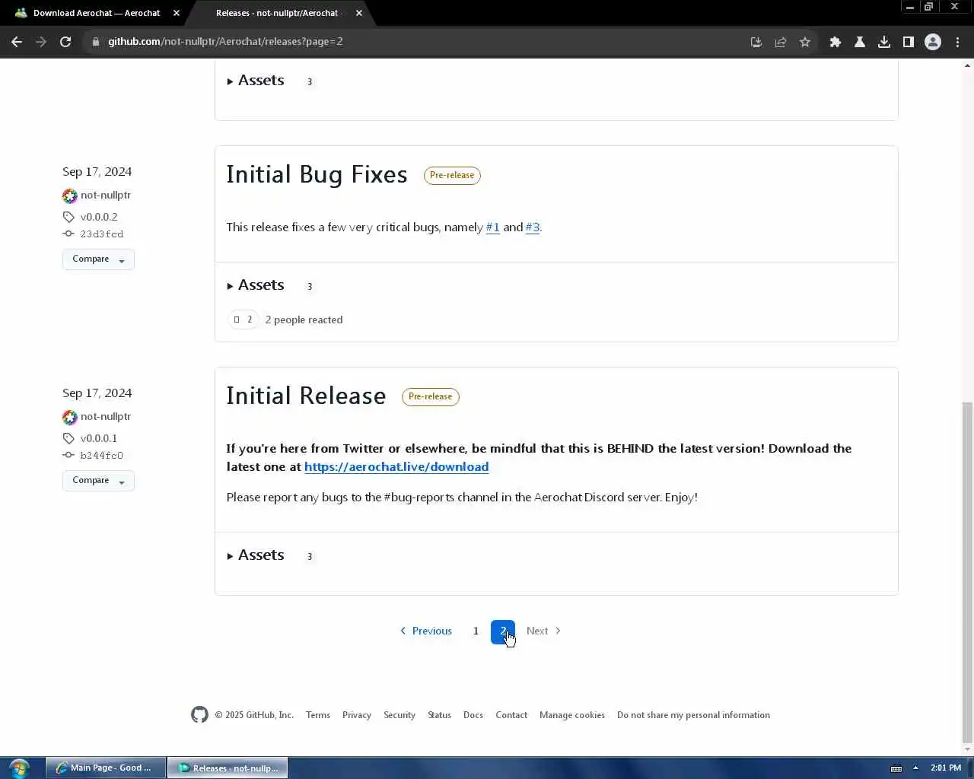
Task: Click the v0.0.0.1 tag icon
Action: [68, 438]
